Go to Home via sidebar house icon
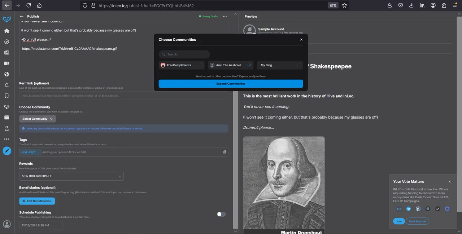The image size is (462, 234). [6, 31]
